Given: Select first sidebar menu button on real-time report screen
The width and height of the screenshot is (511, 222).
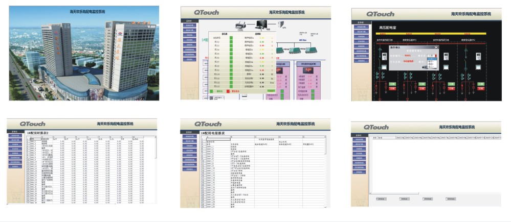Looking at the screenshot, I should (16, 135).
